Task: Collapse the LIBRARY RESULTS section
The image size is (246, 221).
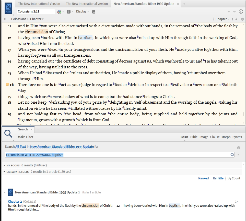Action: click(4, 172)
